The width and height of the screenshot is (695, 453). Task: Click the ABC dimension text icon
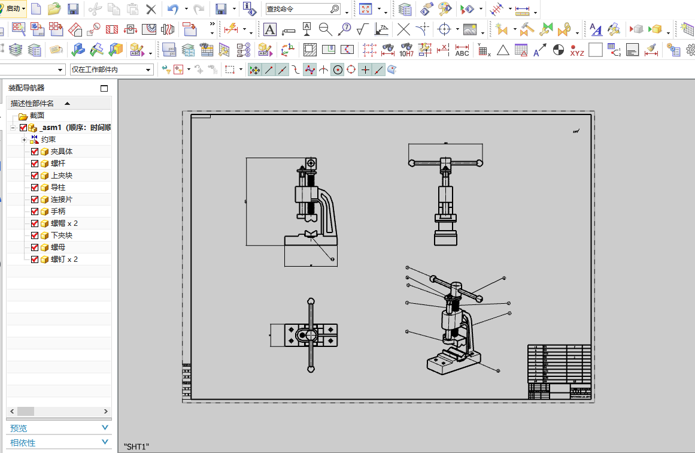[x=462, y=50]
